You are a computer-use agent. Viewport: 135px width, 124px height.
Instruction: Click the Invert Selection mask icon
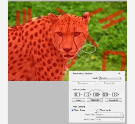click(x=115, y=94)
